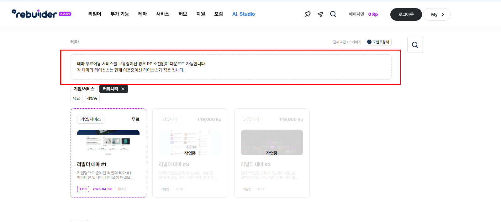Viewport: 501px width, 222px height.
Task: Click the 로그아웃 logout button
Action: click(x=406, y=14)
